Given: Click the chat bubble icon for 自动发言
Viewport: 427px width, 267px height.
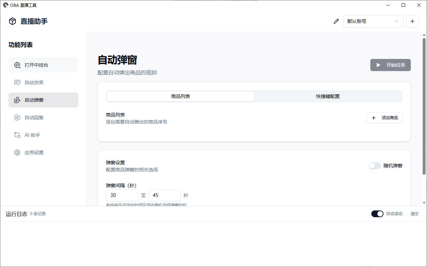Looking at the screenshot, I should click(17, 82).
